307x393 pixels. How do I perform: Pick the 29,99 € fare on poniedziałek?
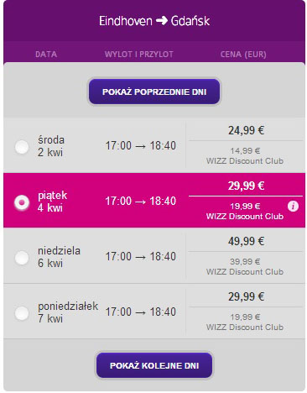click(x=246, y=296)
